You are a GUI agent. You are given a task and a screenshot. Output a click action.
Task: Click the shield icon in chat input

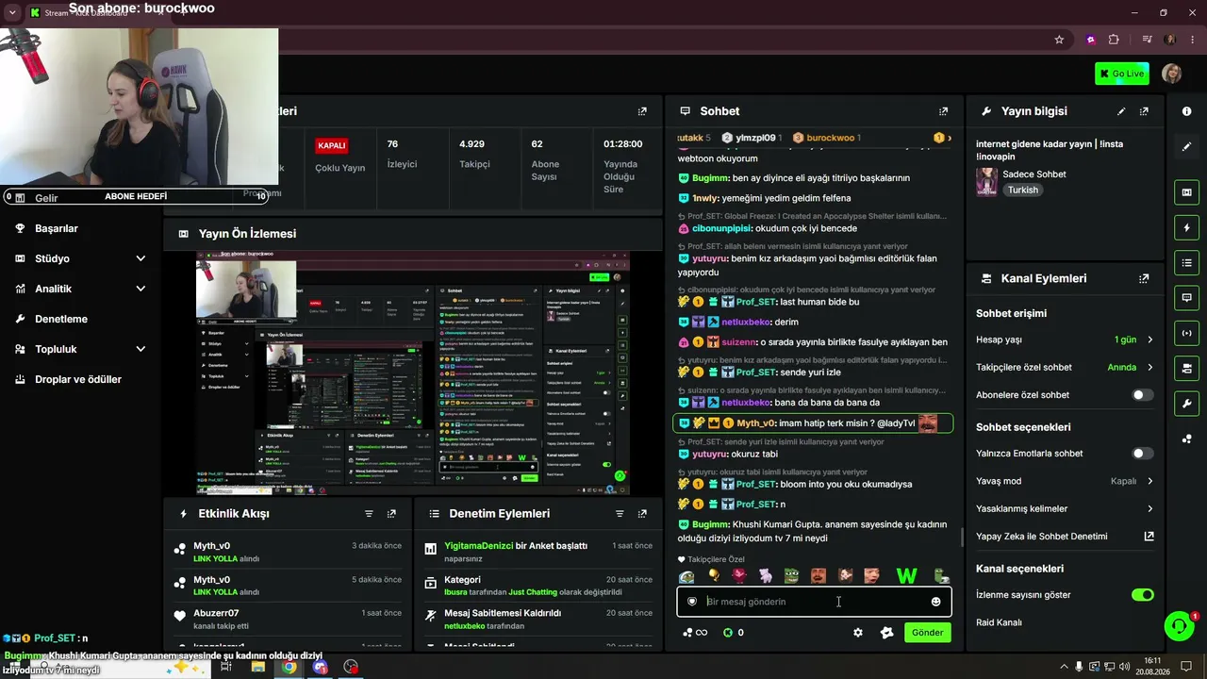(x=692, y=602)
